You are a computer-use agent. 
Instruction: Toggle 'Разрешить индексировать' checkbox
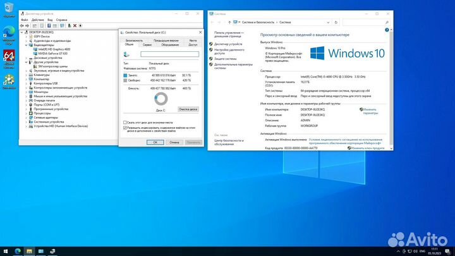[124, 128]
